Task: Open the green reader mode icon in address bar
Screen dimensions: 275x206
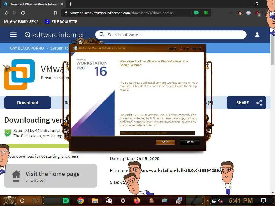Action: click(196, 13)
